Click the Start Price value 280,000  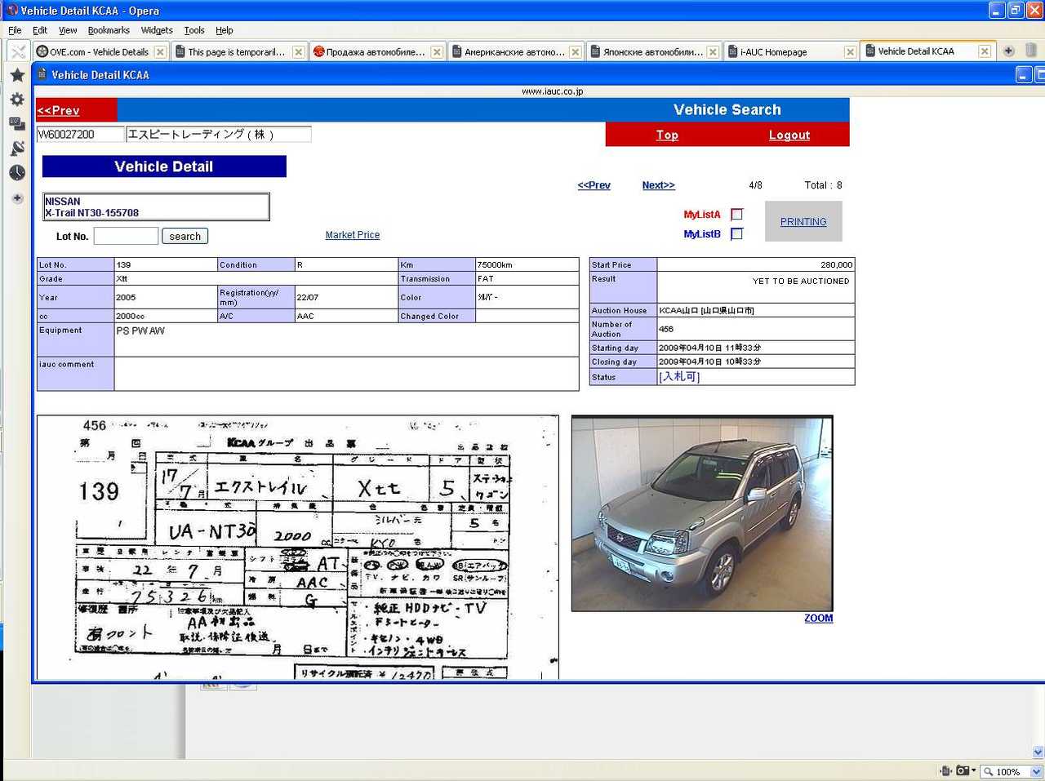836,264
